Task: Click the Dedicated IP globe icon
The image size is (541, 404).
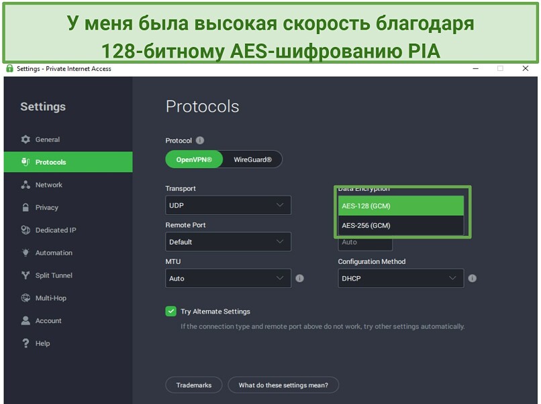Action: coord(26,230)
